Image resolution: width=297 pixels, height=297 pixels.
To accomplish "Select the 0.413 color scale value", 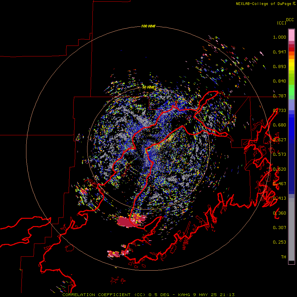I will [280, 198].
